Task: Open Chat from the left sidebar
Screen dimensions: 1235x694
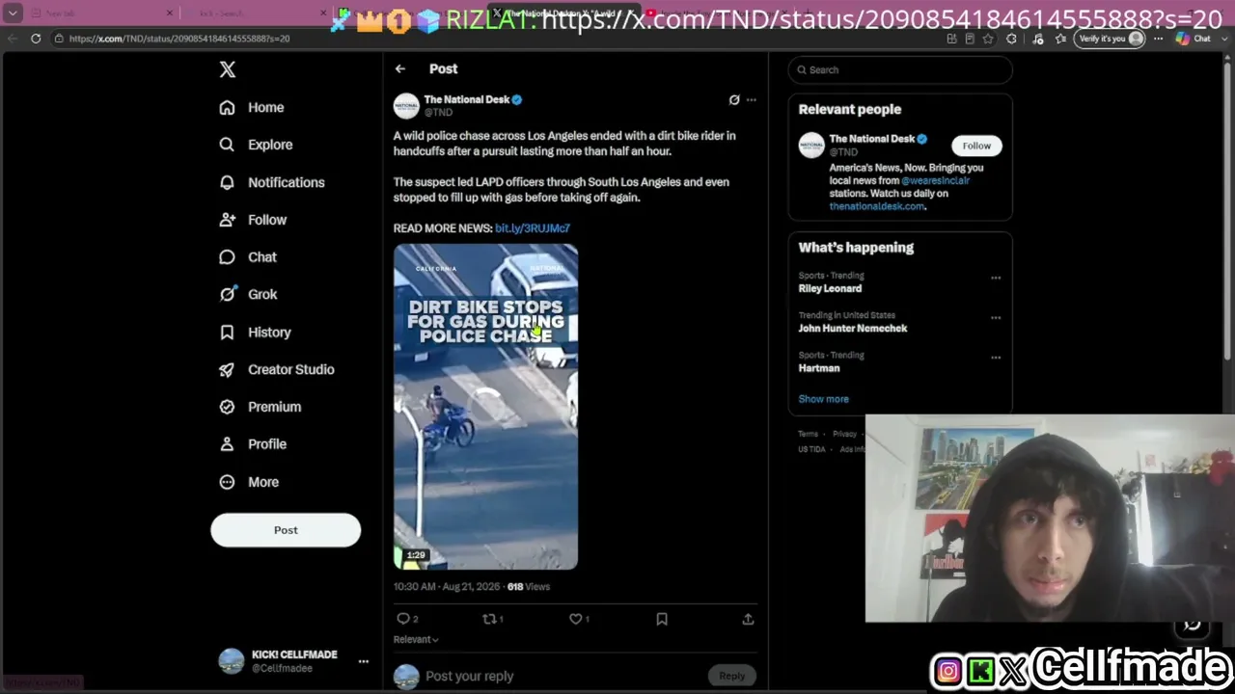Action: (x=248, y=257)
